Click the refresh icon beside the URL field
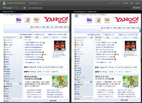 tap(24, 8)
